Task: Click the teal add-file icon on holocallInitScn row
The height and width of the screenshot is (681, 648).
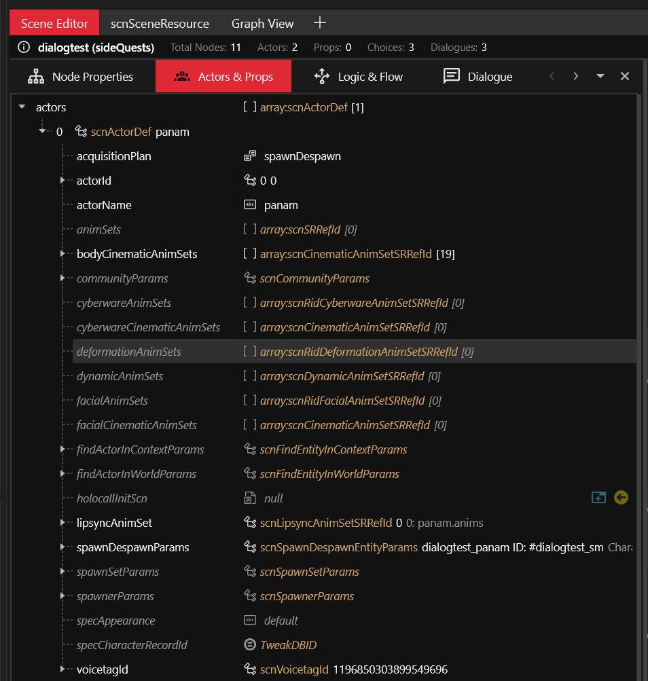Action: (598, 498)
